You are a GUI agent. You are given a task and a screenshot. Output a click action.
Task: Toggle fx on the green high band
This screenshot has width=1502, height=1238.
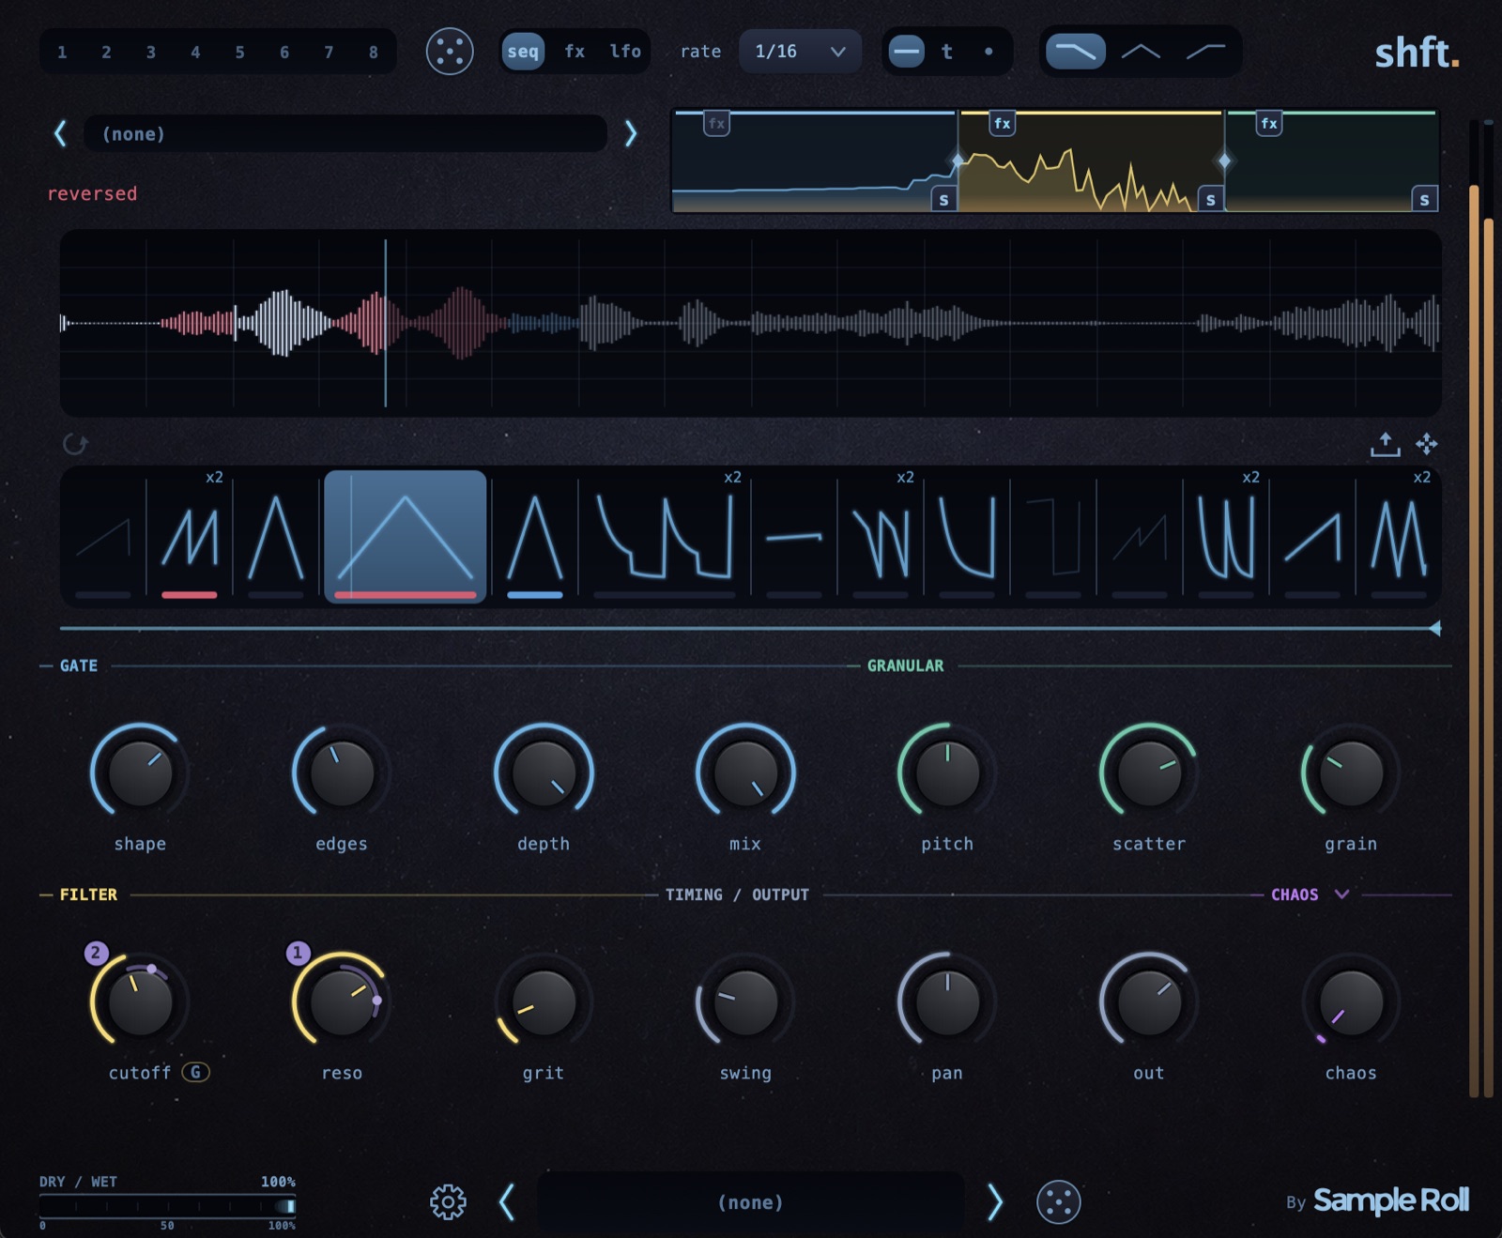tap(1269, 123)
